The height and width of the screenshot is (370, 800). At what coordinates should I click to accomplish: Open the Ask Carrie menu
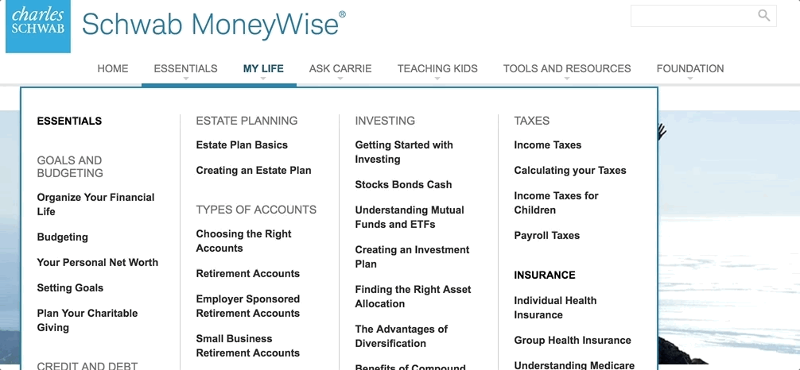340,68
